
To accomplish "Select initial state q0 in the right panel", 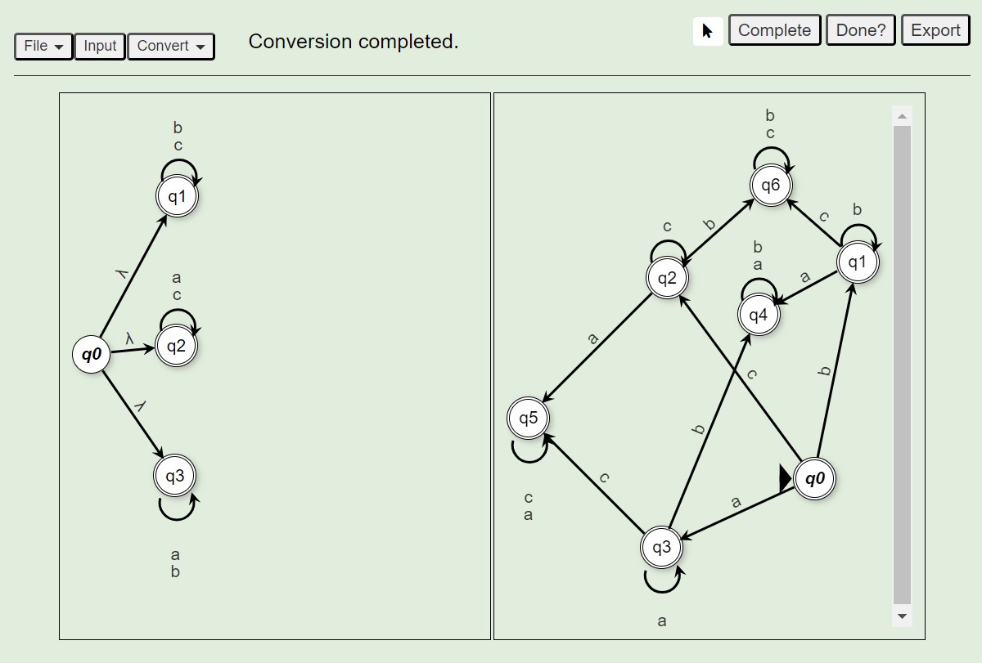I will 815,479.
